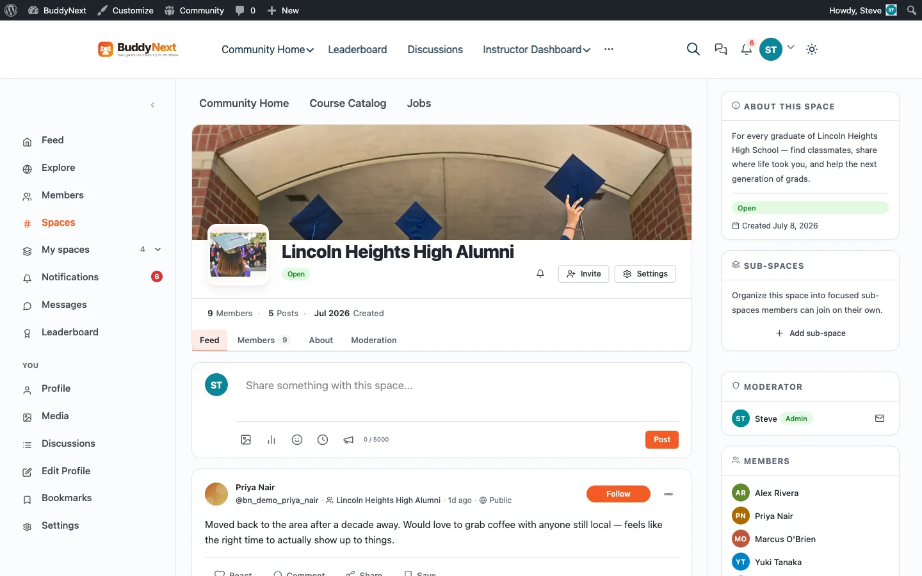Viewport: 922px width, 576px height.
Task: Open Leaderboard in the sidebar
Action: 70,332
